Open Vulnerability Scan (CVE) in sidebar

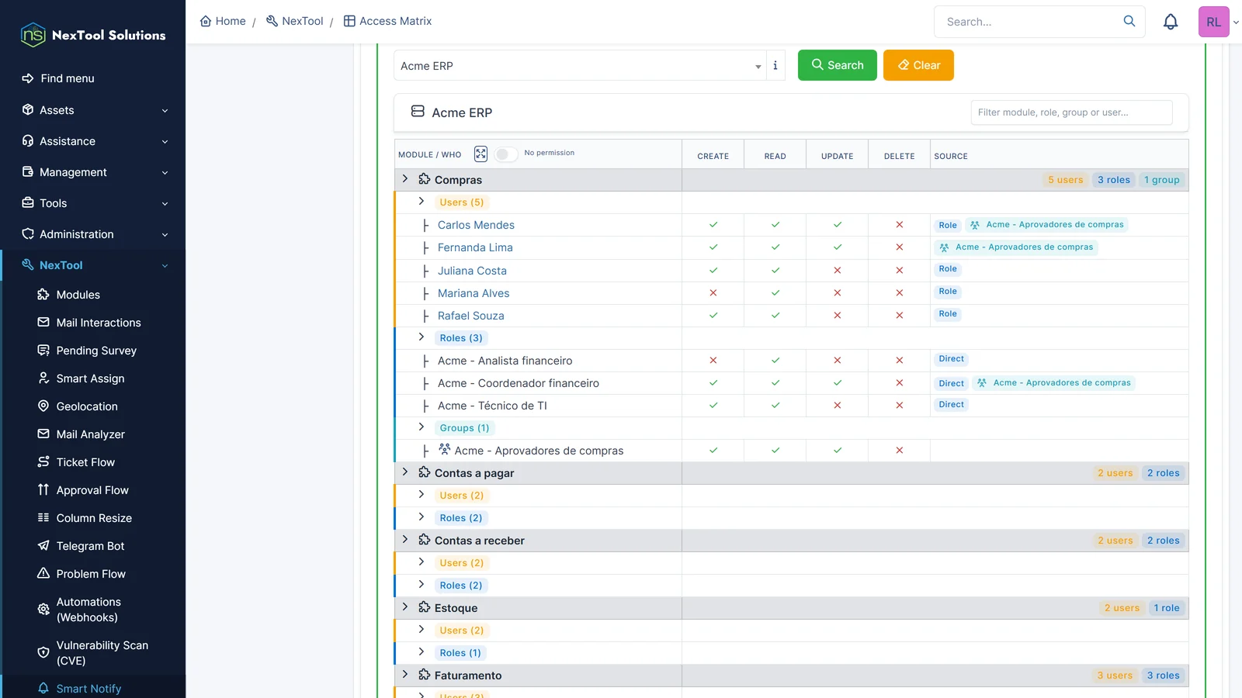(102, 653)
